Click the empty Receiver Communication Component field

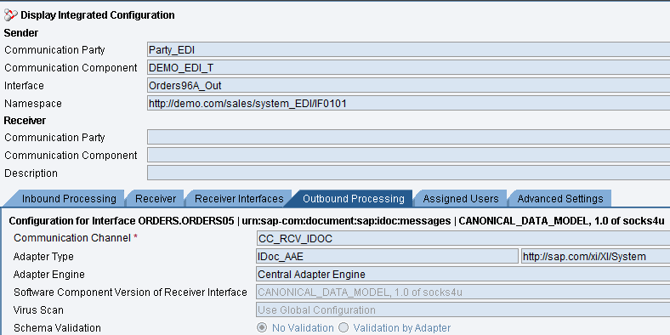(408, 155)
